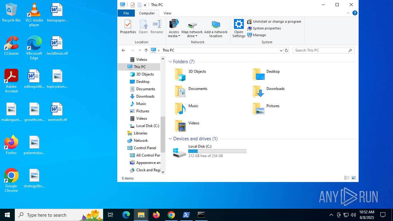Viewport: 393px width, 221px height.
Task: Select the Pictures folder in content pane
Action: click(266, 109)
